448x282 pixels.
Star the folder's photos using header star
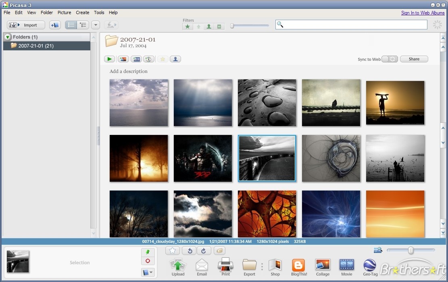[163, 59]
